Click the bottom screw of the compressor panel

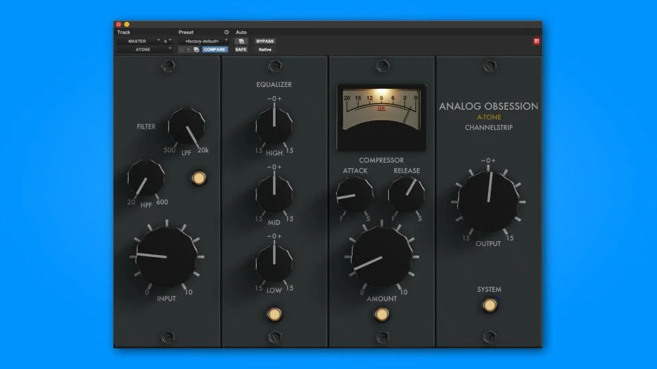pos(382,337)
